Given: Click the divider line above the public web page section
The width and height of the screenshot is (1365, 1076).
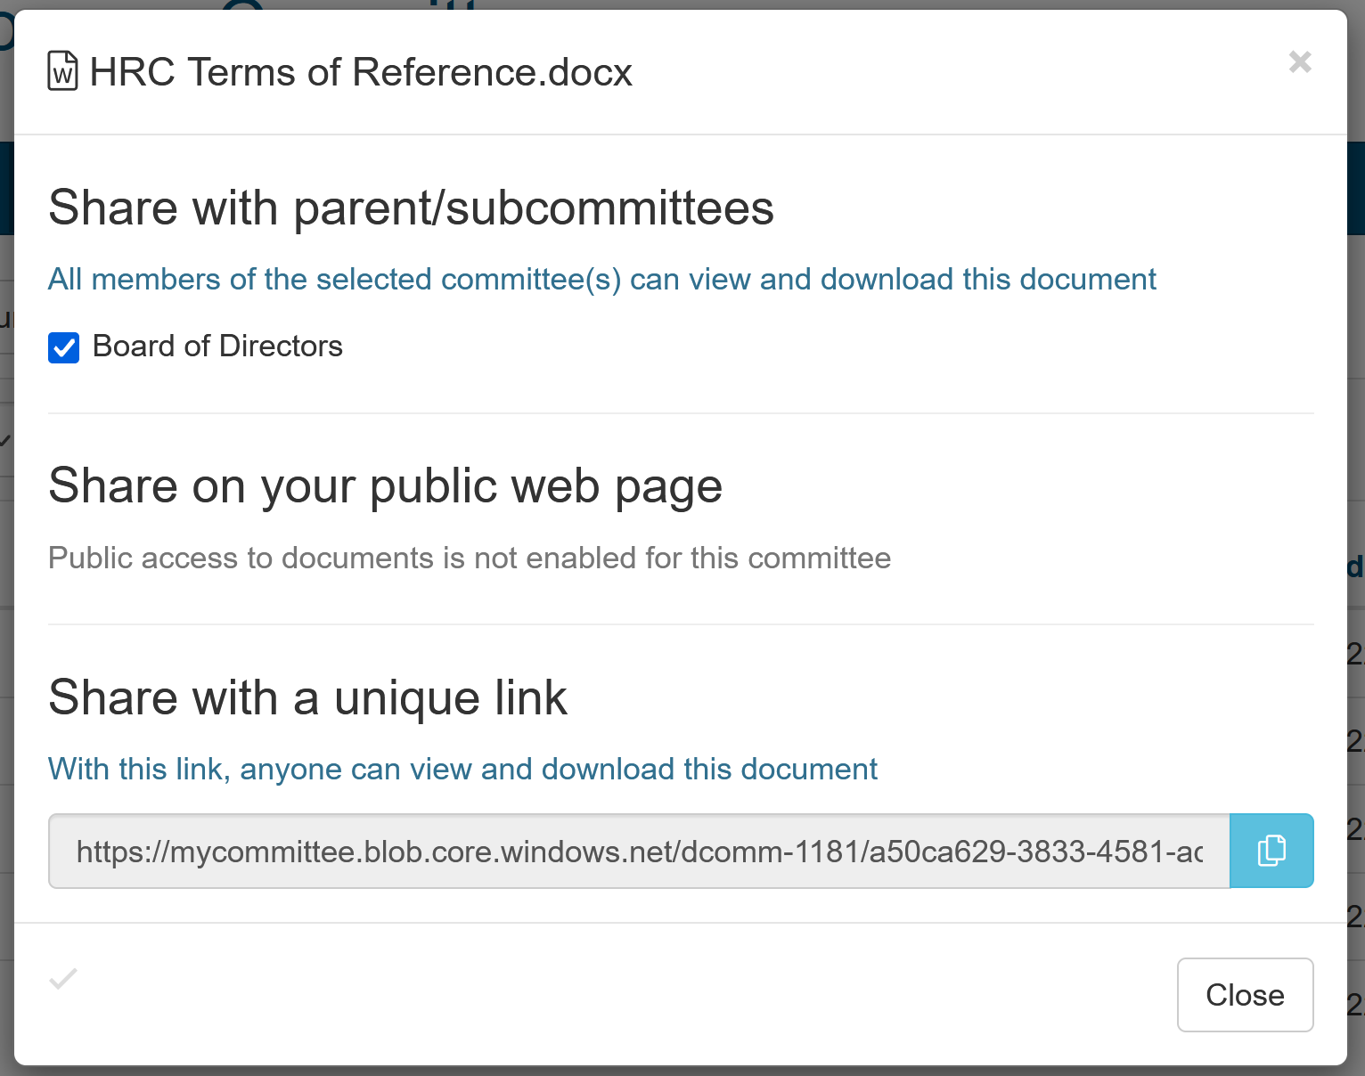Looking at the screenshot, I should coord(681,413).
